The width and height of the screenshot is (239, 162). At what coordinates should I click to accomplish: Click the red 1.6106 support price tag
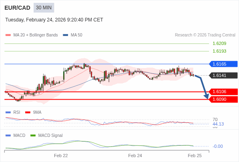click(223, 92)
